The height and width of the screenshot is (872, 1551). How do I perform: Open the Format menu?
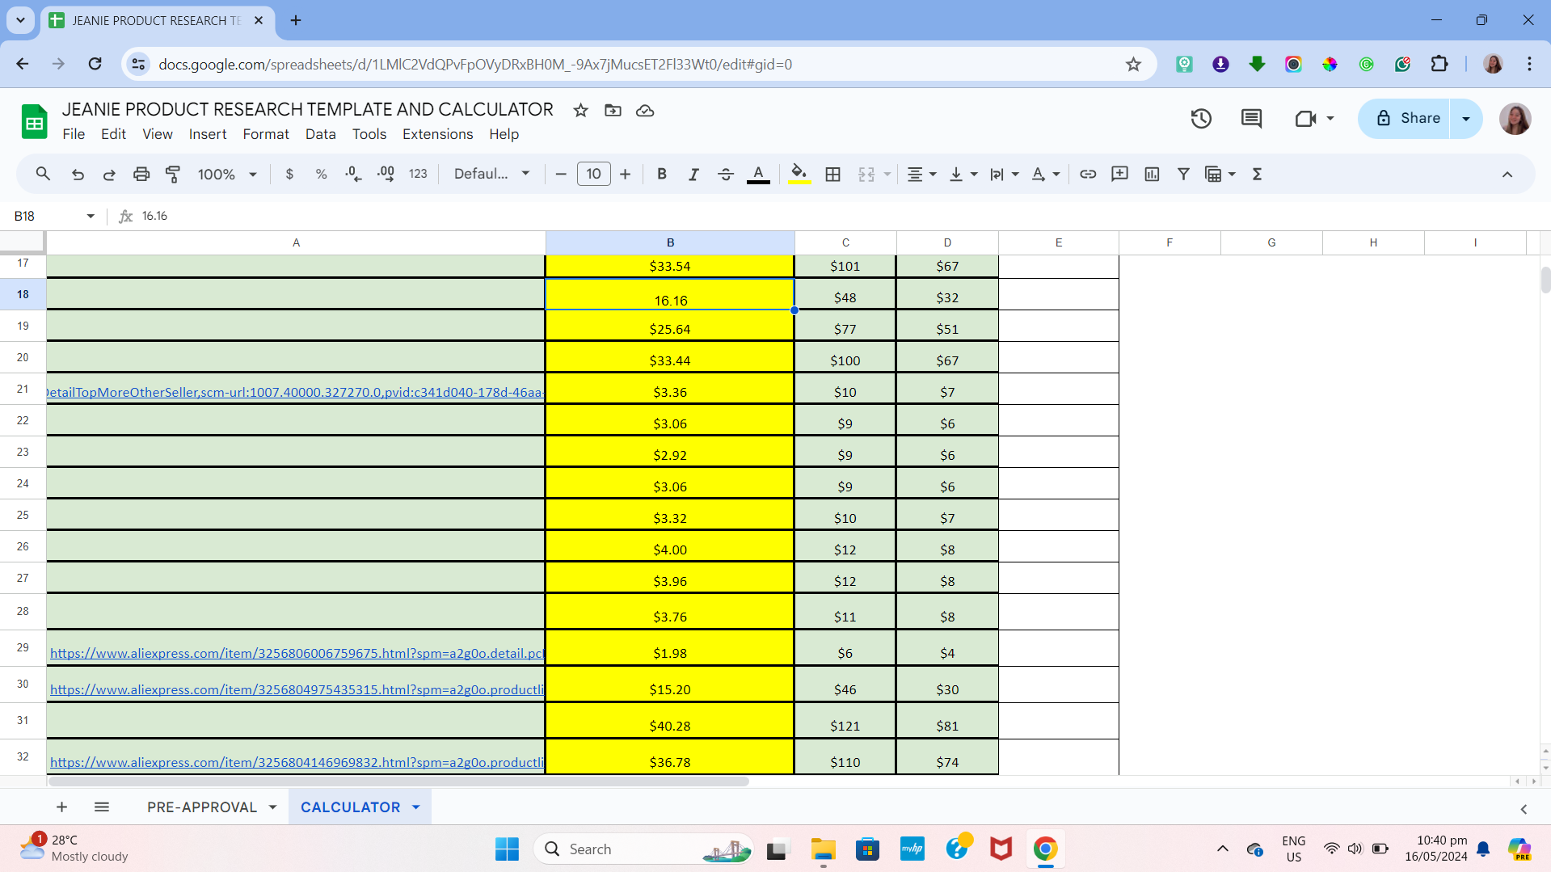(x=266, y=134)
